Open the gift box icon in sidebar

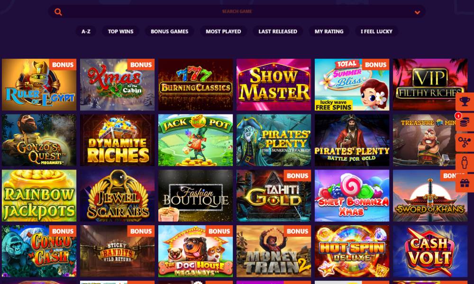pos(465,183)
